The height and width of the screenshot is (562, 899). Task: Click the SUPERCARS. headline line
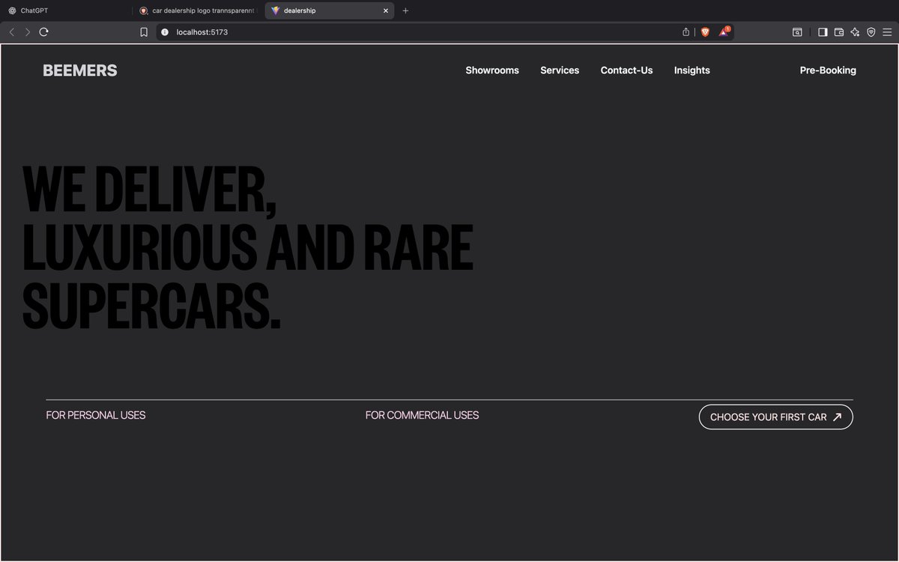(151, 306)
